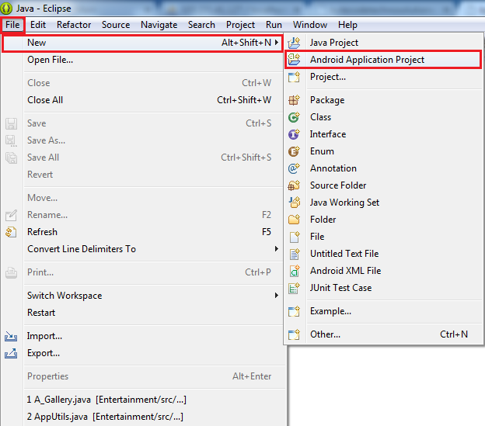Click the Import icon in File menu
485x426 pixels.
(11, 336)
